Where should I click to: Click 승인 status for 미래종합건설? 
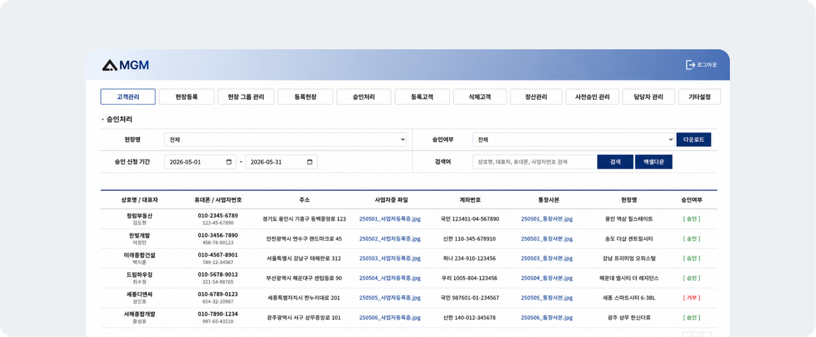click(692, 258)
